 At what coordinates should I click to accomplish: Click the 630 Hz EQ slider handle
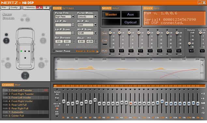click(131, 103)
